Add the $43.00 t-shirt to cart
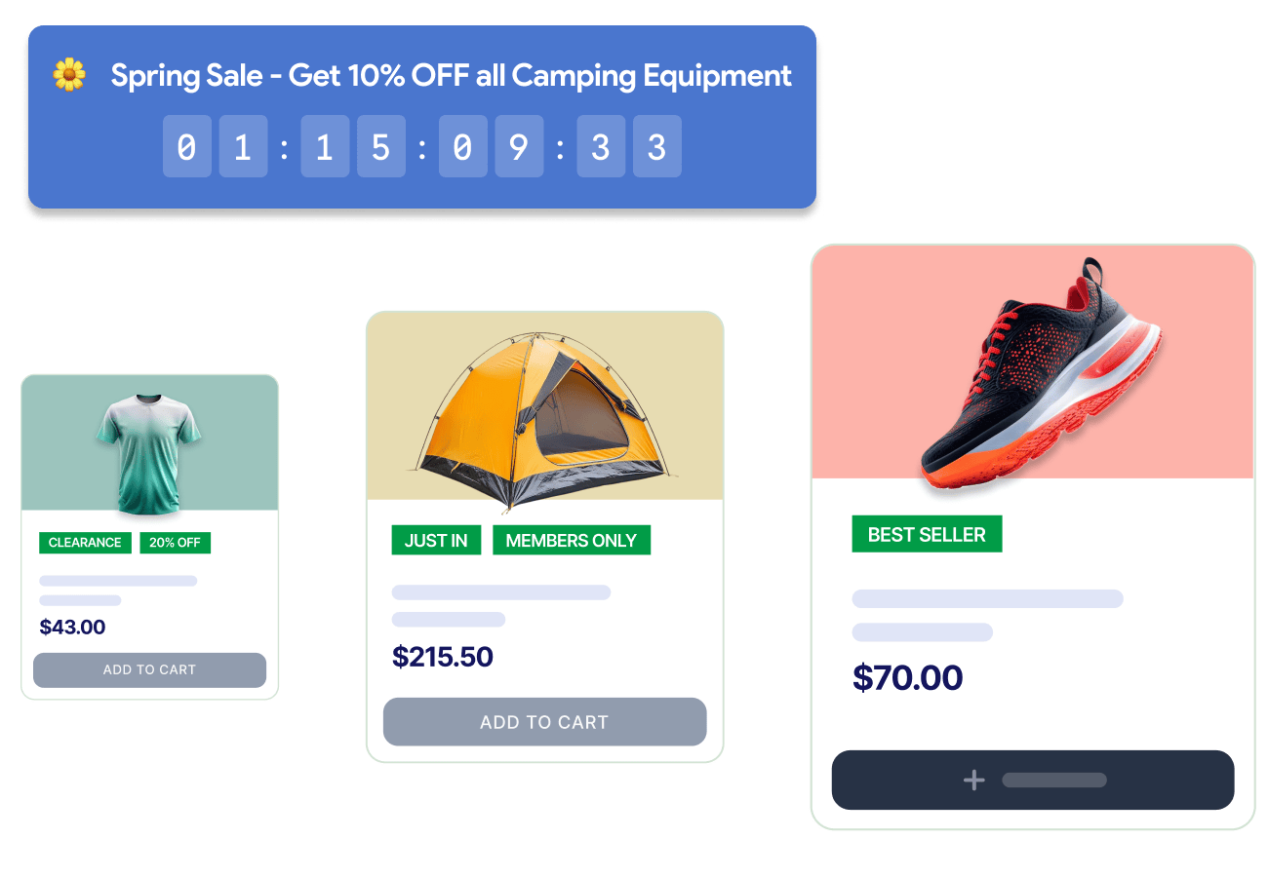The image size is (1268, 877). tap(149, 669)
